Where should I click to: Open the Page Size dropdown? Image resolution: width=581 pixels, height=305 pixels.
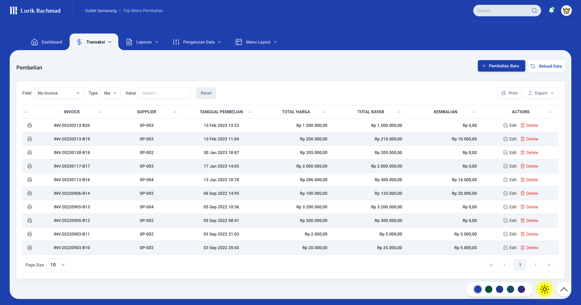coord(57,265)
